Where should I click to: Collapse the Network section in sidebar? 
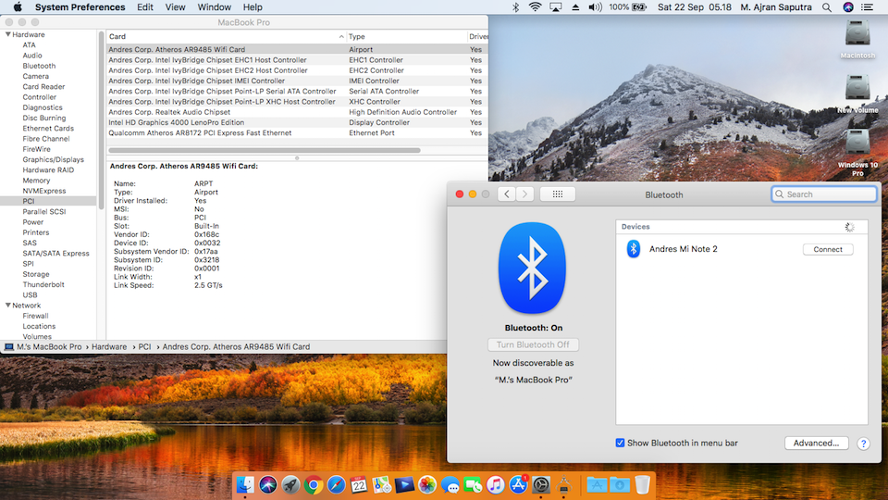pyautogui.click(x=8, y=306)
